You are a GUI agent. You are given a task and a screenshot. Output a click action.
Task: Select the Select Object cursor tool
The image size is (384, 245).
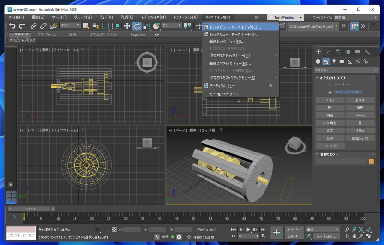[86, 26]
